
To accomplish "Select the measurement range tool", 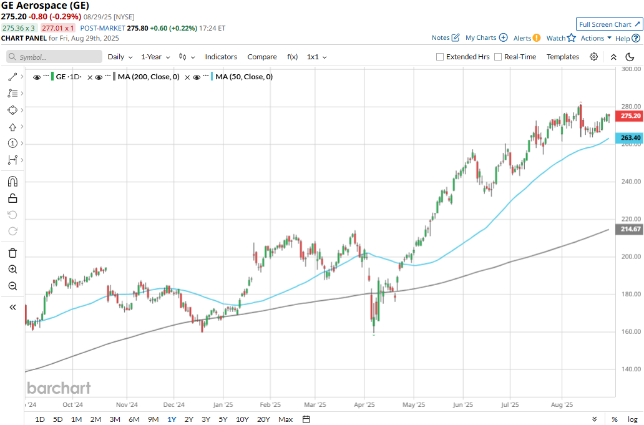I will 12,160.
